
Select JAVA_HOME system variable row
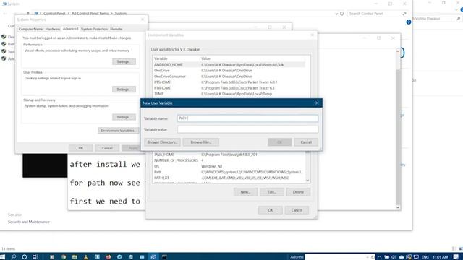tap(229, 155)
